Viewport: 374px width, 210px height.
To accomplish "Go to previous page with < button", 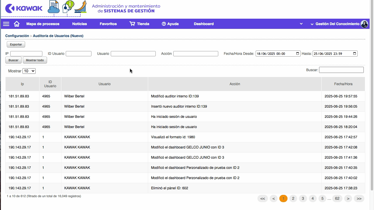I will [273, 199].
